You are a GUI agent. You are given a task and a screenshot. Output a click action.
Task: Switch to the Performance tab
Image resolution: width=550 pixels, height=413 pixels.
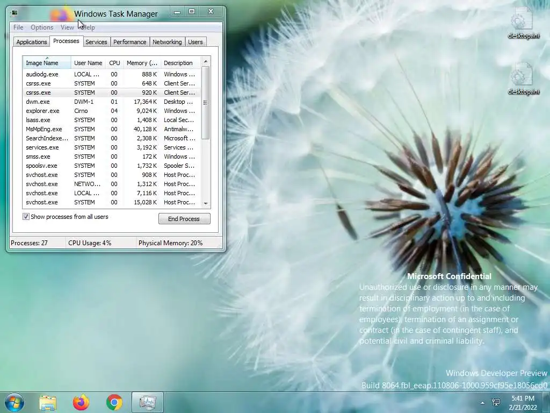[130, 42]
